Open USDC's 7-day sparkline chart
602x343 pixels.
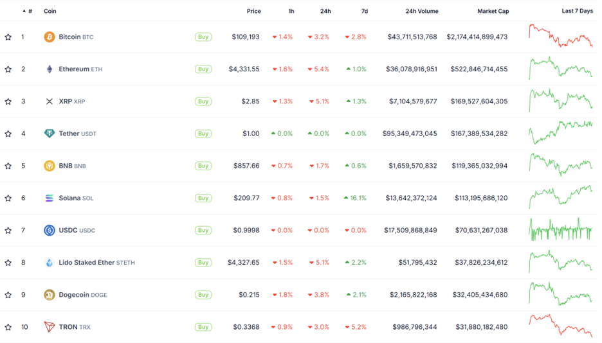[x=561, y=229]
